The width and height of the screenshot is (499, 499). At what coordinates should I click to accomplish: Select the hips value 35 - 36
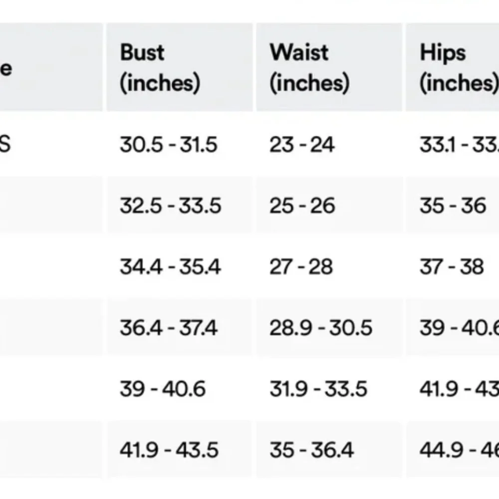[x=453, y=206]
